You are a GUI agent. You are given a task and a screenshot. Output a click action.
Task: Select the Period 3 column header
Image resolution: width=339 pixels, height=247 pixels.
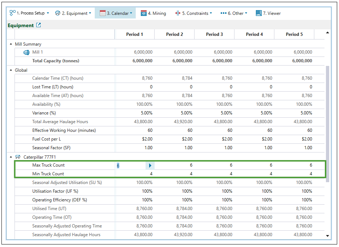coord(214,34)
